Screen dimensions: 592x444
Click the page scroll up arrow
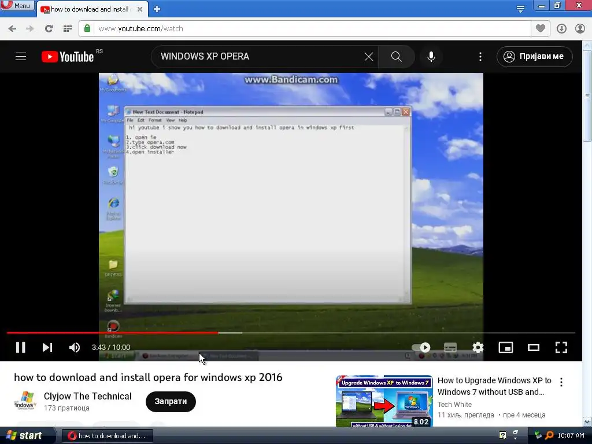(587, 45)
